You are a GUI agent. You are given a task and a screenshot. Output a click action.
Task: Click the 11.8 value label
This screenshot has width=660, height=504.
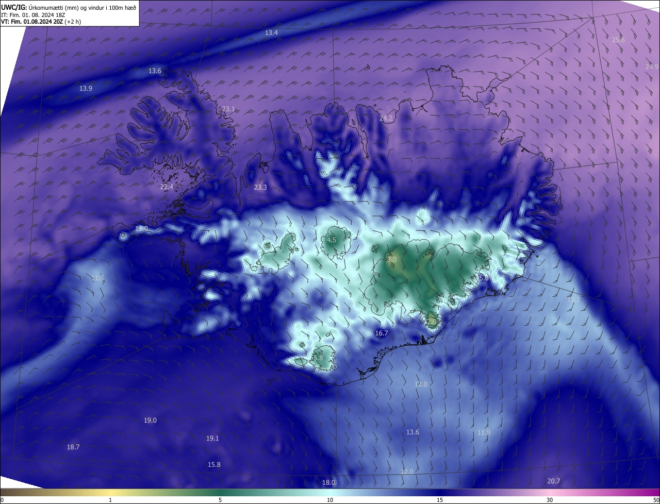point(484,432)
